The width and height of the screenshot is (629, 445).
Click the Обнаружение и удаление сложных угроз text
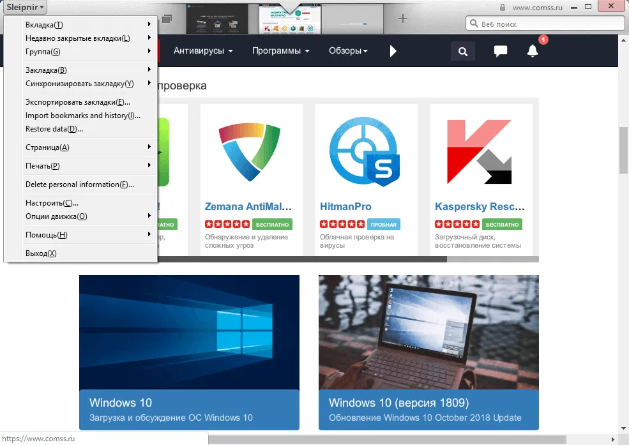[246, 241]
